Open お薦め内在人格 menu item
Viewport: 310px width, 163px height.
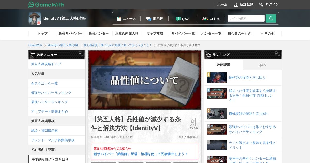coord(127,34)
